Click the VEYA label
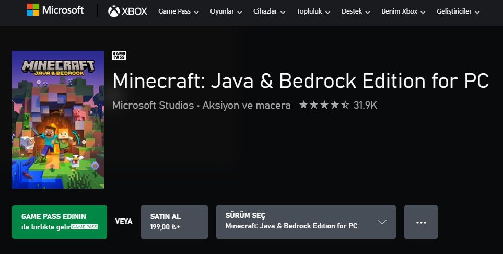The width and height of the screenshot is (503, 254). (123, 221)
